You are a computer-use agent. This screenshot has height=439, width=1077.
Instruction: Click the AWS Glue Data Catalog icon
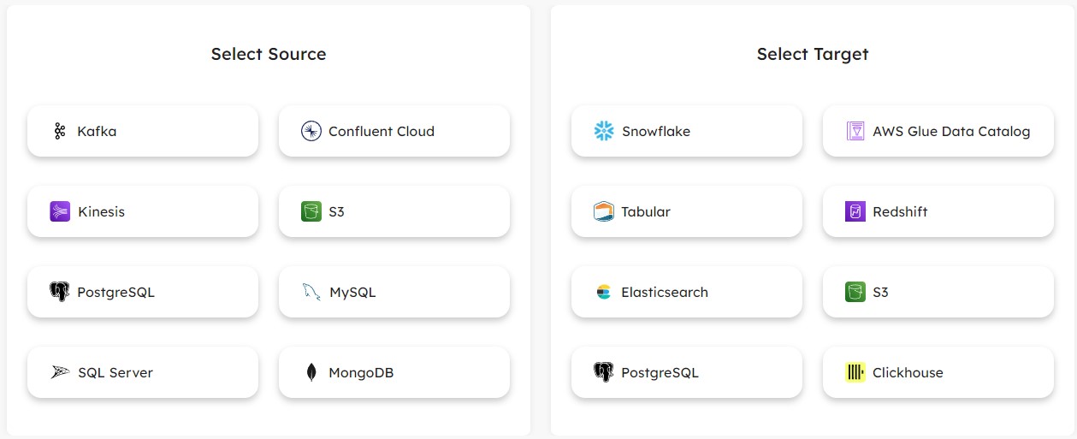(x=855, y=132)
